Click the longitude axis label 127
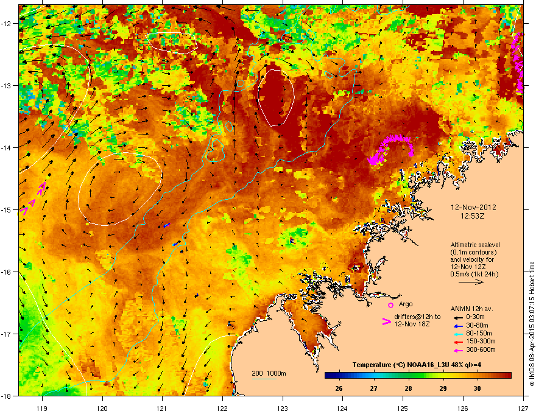 click(x=523, y=408)
